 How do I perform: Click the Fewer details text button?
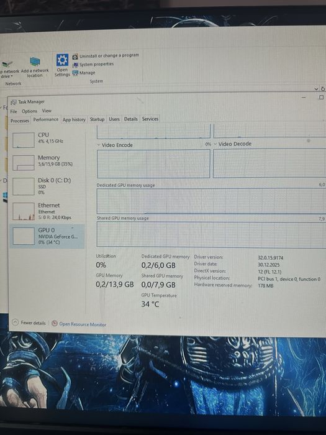[x=33, y=323]
